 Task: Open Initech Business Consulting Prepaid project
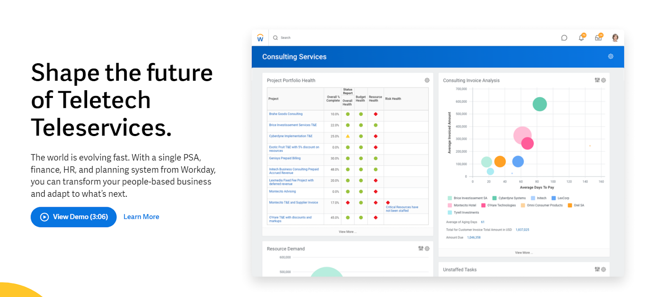coord(294,171)
